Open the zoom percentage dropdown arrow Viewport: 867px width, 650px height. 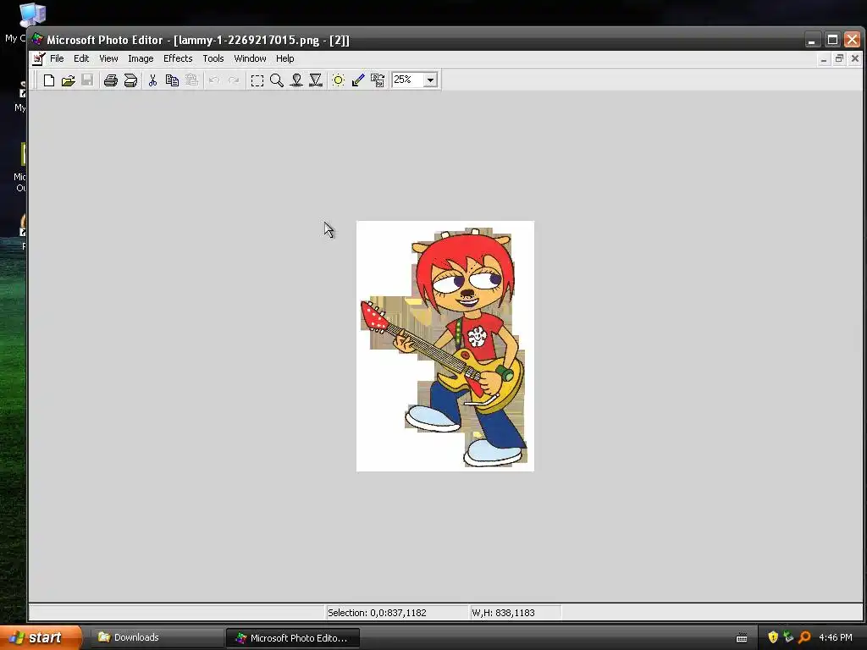tap(431, 80)
